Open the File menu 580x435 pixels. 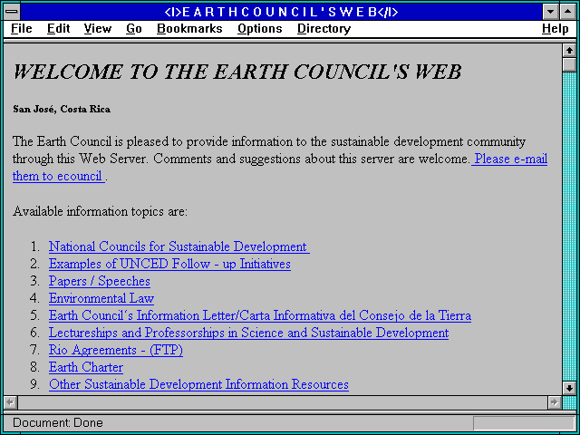coord(22,28)
